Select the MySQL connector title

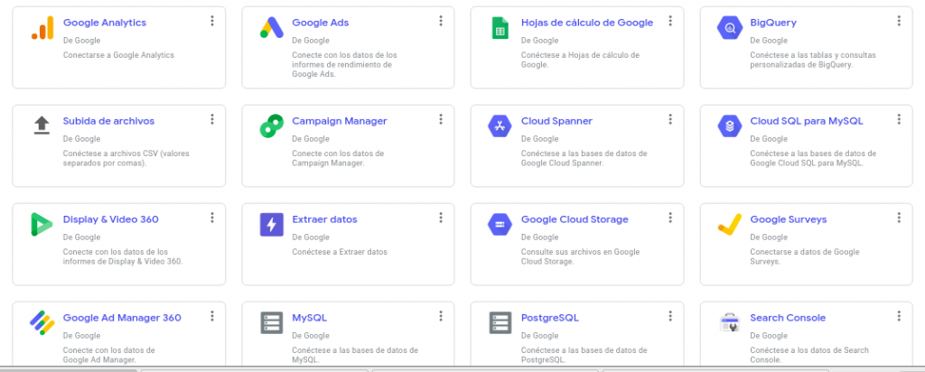point(309,318)
